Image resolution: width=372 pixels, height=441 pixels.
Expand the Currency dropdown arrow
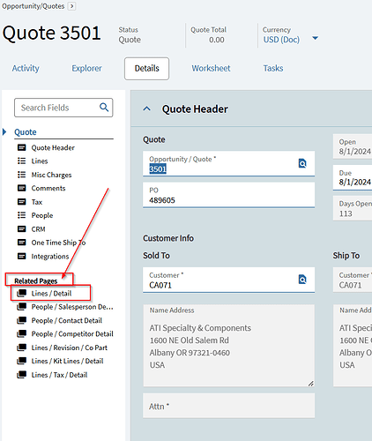point(316,38)
